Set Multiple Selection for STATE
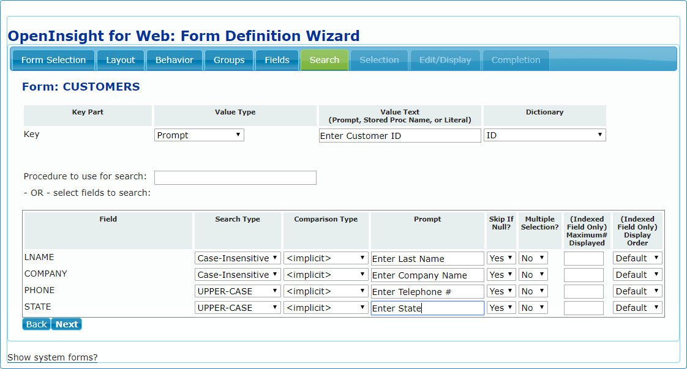Screen dimensions: 687x369 (x=533, y=308)
